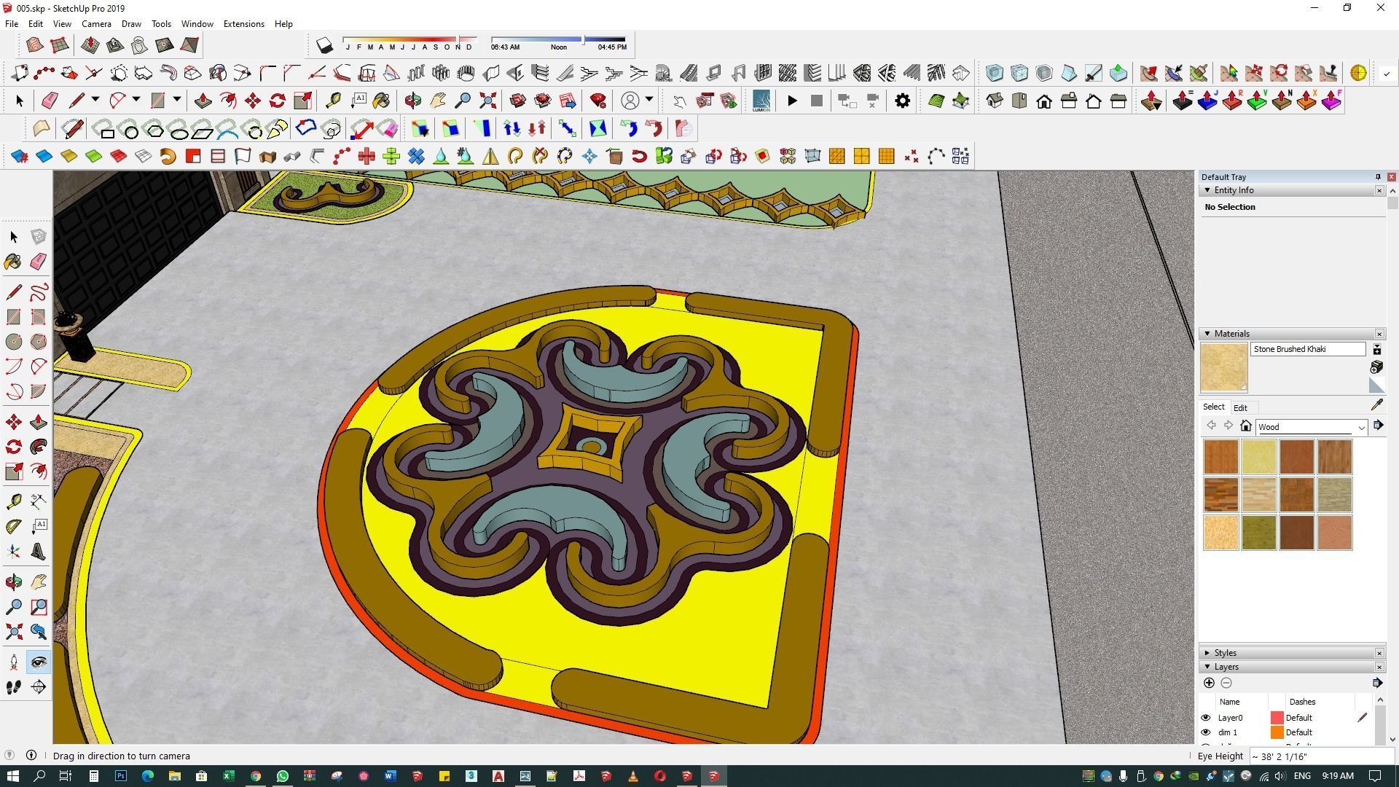This screenshot has height=787, width=1399.
Task: Open the Extensions menu
Action: [x=243, y=24]
